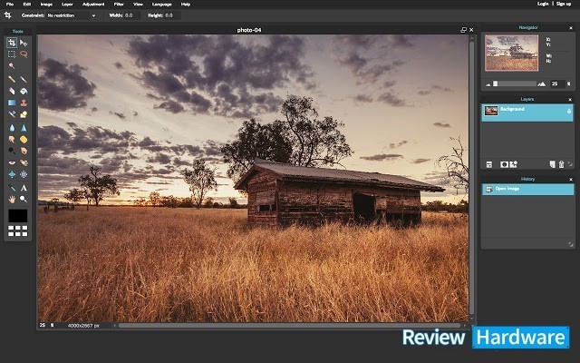Image resolution: width=580 pixels, height=363 pixels.
Task: Click the black foreground color swatch
Action: (x=18, y=216)
